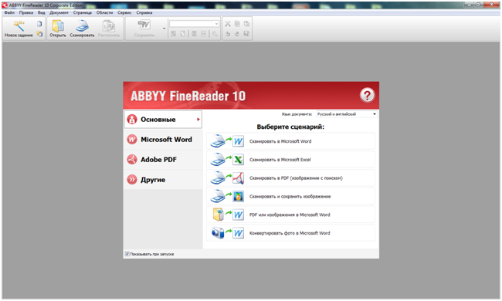The height and width of the screenshot is (301, 502).
Task: Open the Правка menu
Action: click(x=26, y=13)
